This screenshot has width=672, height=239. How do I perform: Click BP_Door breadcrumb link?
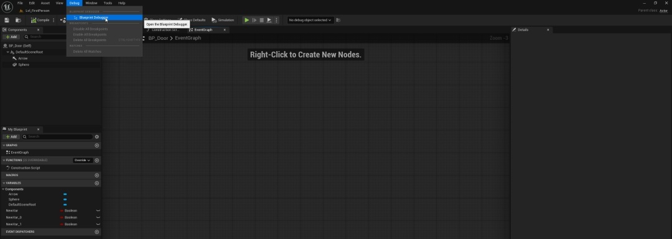[157, 38]
